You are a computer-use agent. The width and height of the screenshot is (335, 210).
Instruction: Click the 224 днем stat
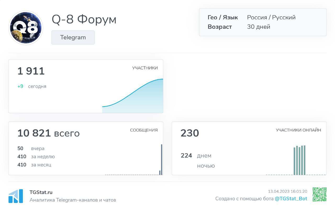[x=196, y=156]
